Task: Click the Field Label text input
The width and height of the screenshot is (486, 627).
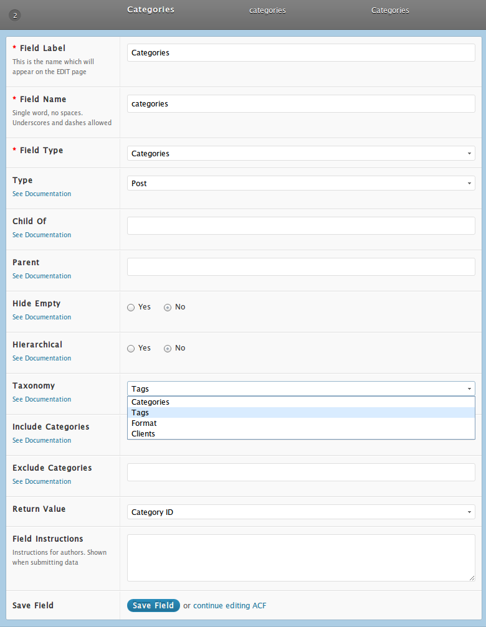Action: pos(301,53)
